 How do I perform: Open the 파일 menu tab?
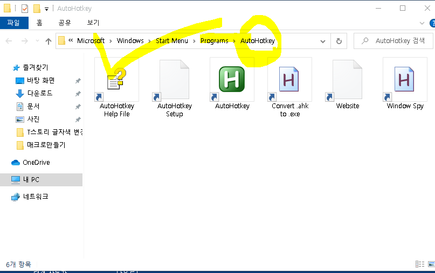(14, 23)
